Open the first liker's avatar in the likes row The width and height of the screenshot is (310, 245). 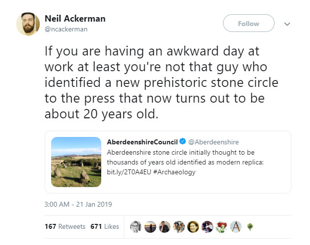[135, 227]
